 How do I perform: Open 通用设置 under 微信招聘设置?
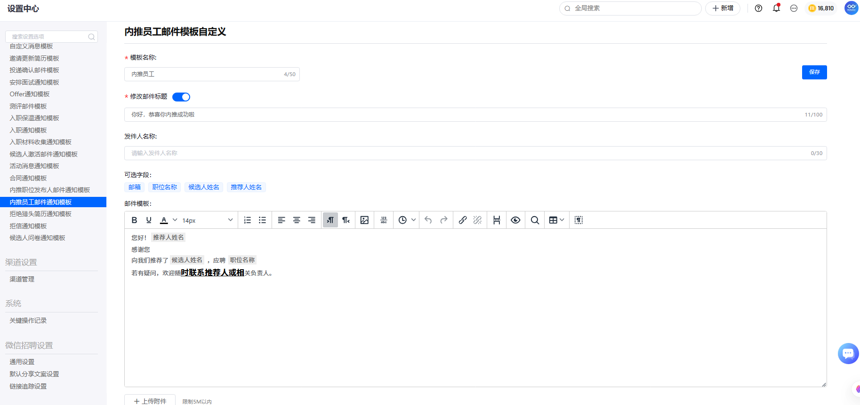[22, 362]
